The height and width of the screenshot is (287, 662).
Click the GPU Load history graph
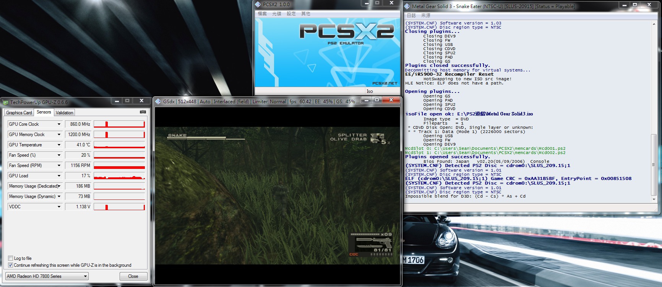pos(119,176)
